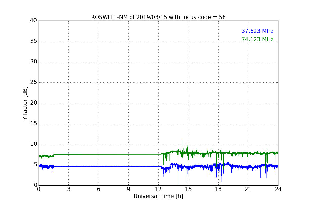
Task: Click the y-axis tick label '25'
Action: 33,82
